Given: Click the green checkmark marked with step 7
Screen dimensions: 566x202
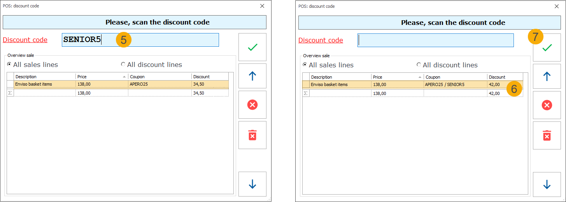Looking at the screenshot, I should click(547, 47).
